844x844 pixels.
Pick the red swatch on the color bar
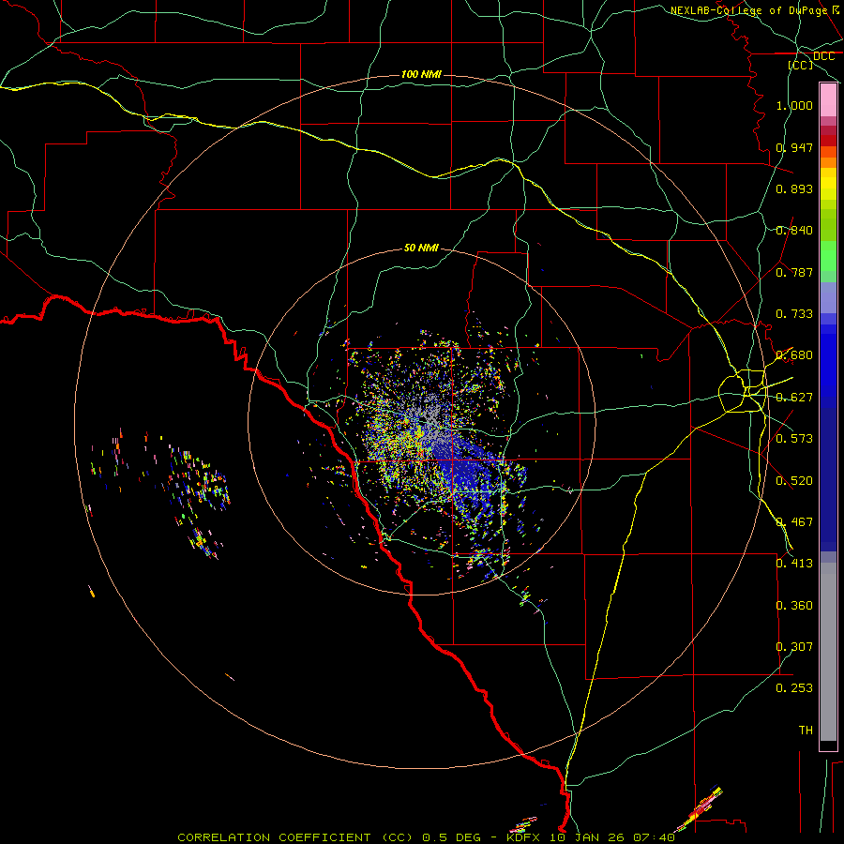[828, 140]
